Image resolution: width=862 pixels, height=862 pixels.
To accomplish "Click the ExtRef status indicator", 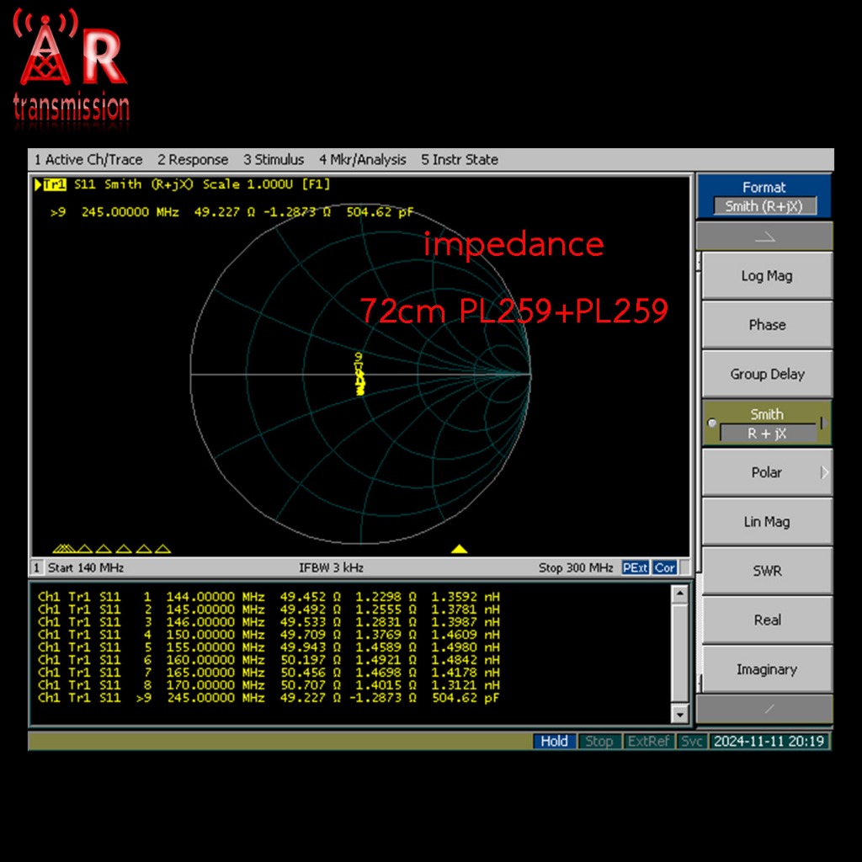I will coord(649,741).
